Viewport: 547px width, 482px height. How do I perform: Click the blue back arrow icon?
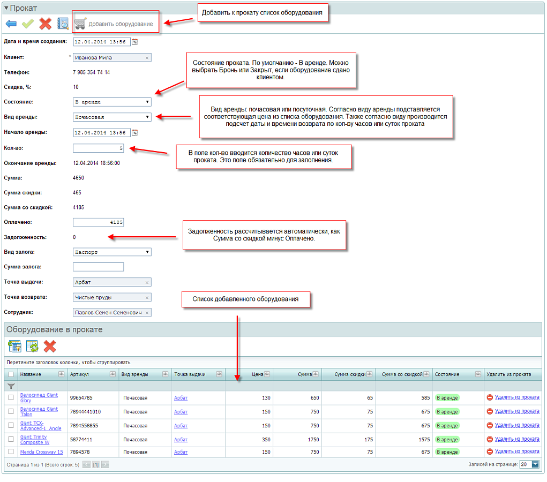point(11,24)
